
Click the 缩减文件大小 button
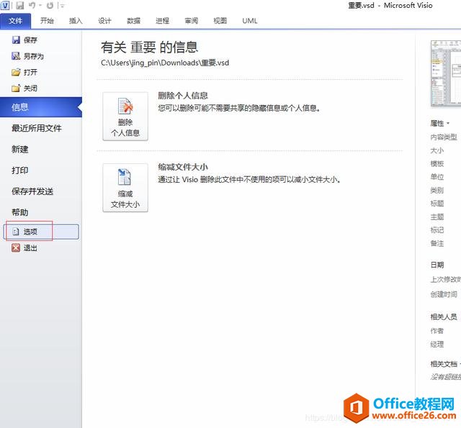tap(125, 188)
